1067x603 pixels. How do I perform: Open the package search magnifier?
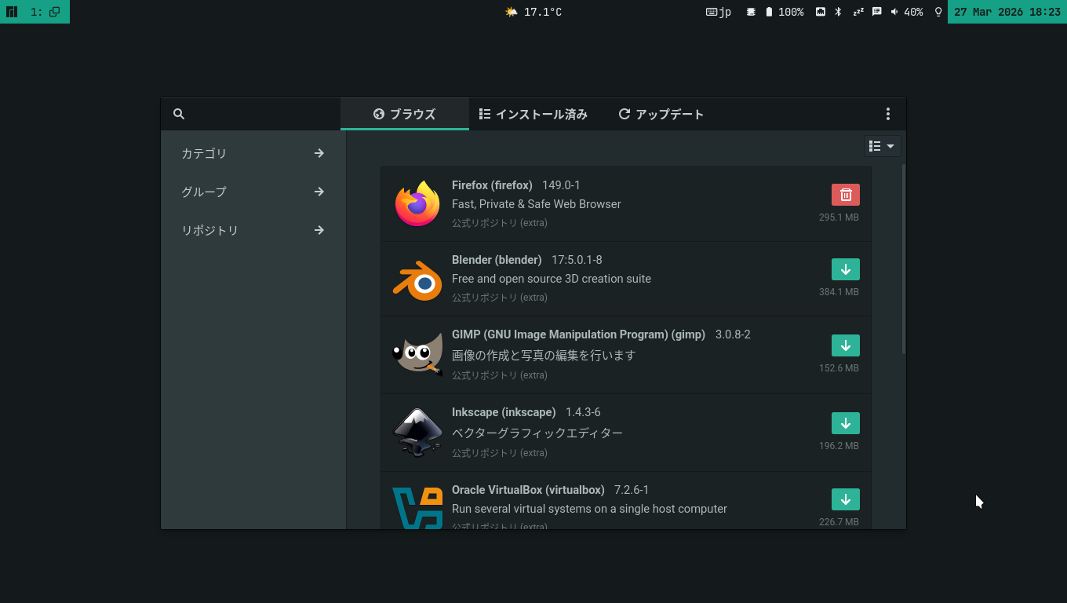coord(179,114)
